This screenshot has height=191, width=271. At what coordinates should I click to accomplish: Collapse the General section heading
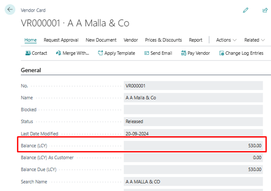pos(31,70)
